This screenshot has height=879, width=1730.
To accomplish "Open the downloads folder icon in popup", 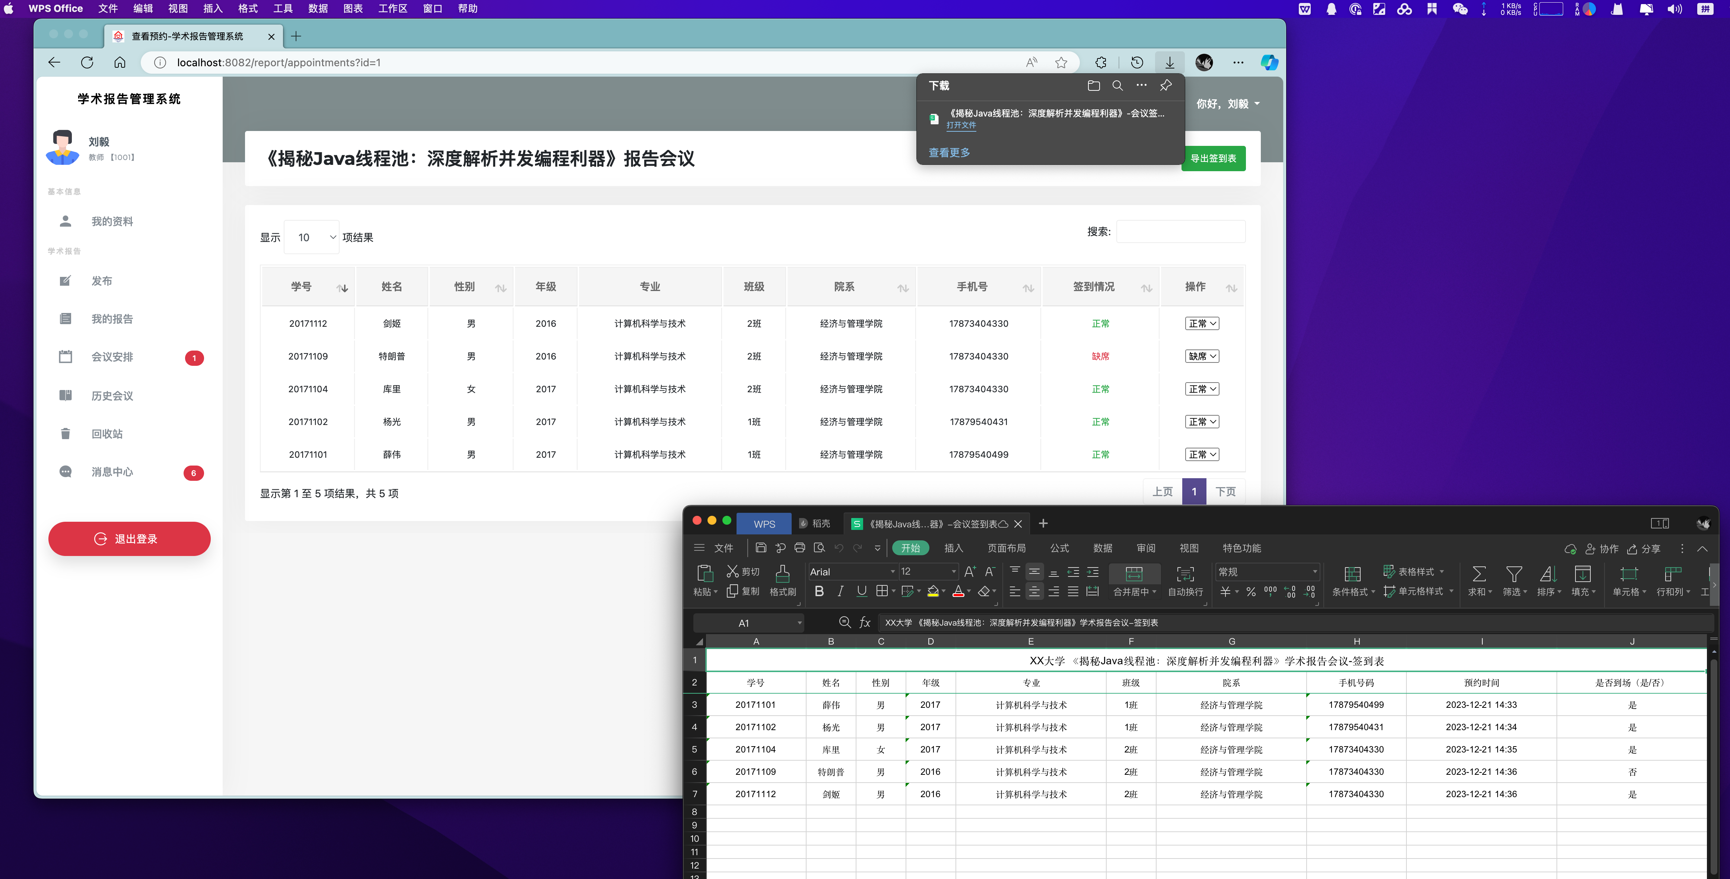I will point(1093,85).
